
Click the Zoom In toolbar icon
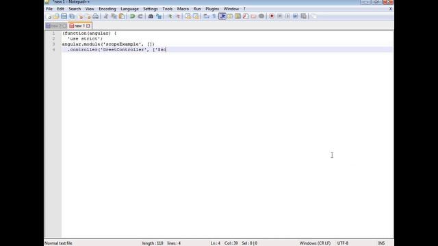pos(170,16)
